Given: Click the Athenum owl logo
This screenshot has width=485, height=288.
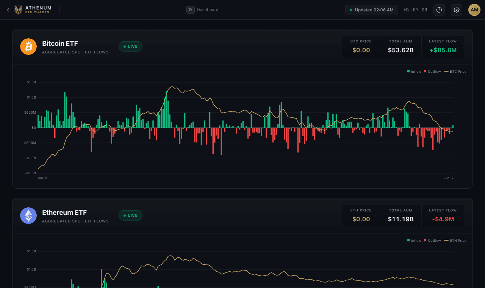Looking at the screenshot, I should pyautogui.click(x=19, y=10).
